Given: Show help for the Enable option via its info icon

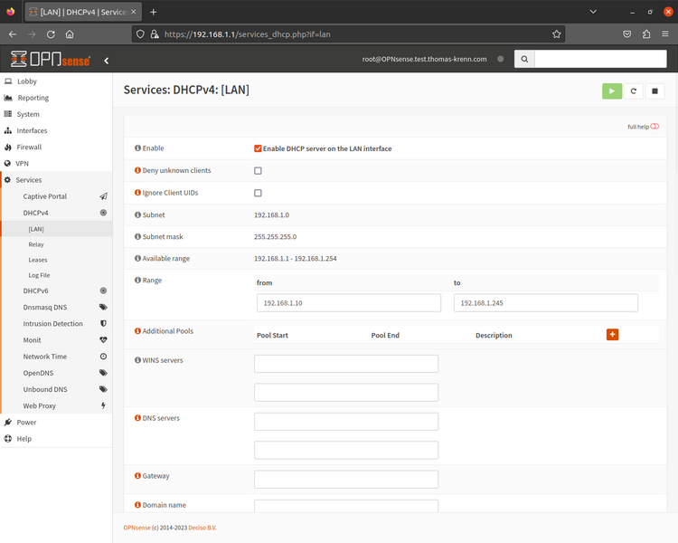Looking at the screenshot, I should click(x=137, y=148).
